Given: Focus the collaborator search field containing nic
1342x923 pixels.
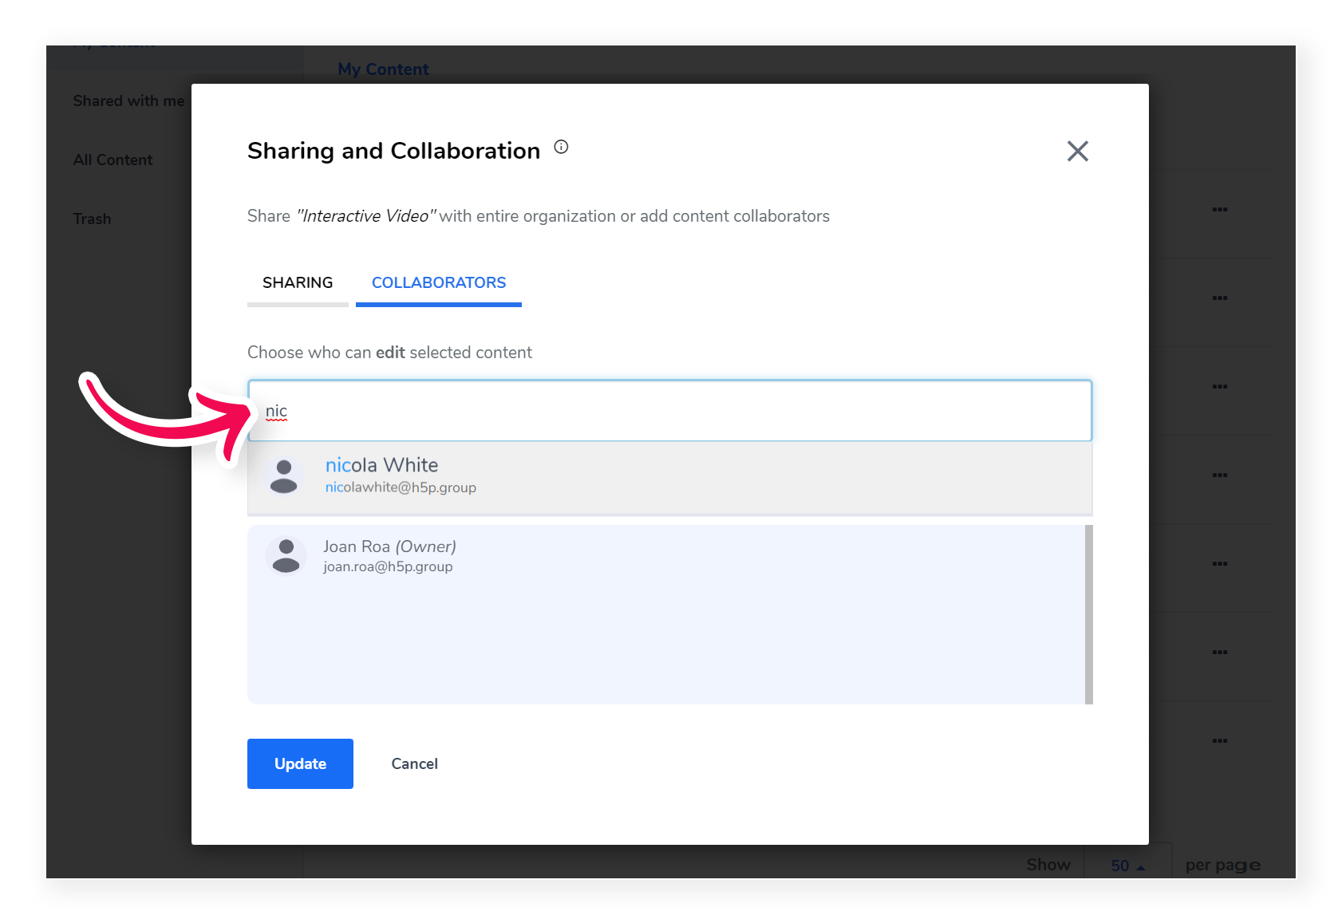Looking at the screenshot, I should point(669,411).
